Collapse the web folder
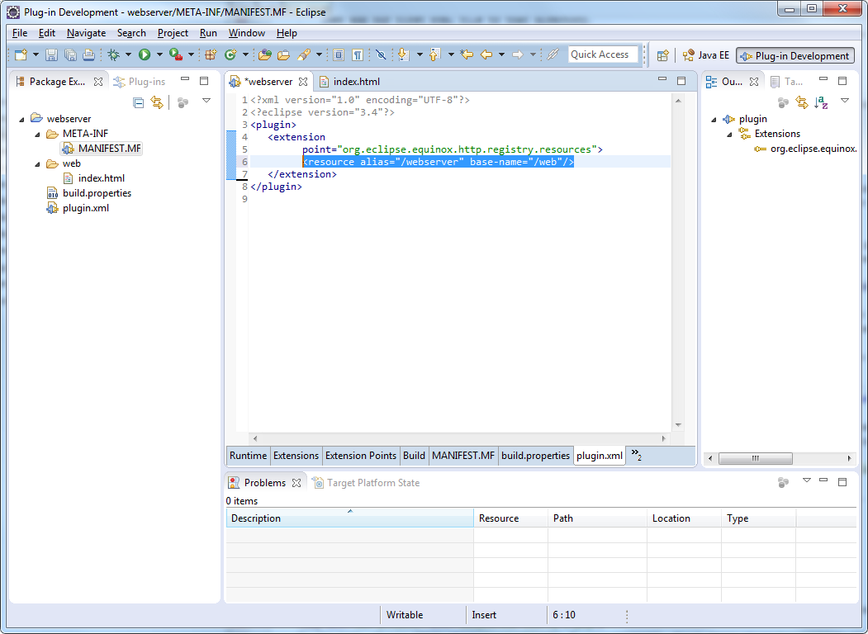Image resolution: width=868 pixels, height=634 pixels. (38, 163)
